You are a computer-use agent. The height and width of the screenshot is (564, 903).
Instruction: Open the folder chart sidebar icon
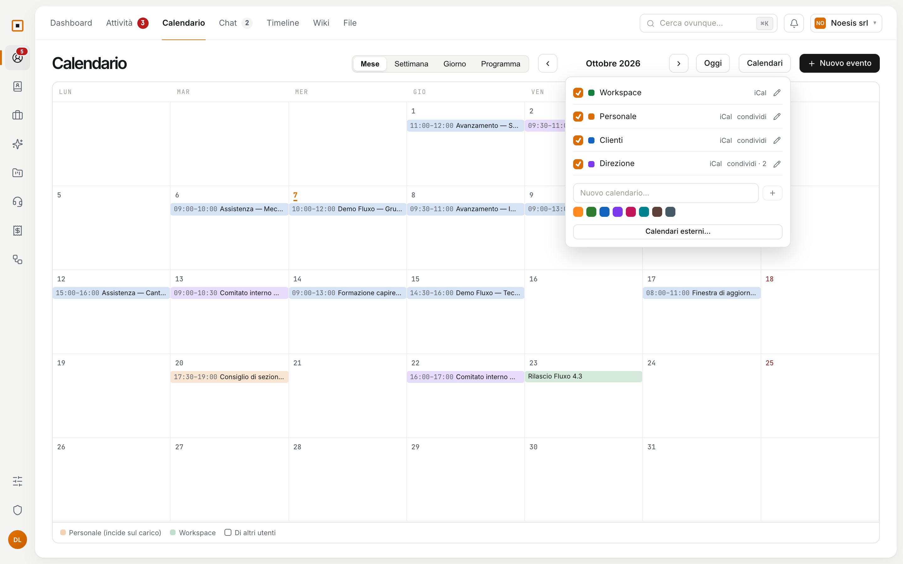tap(18, 173)
